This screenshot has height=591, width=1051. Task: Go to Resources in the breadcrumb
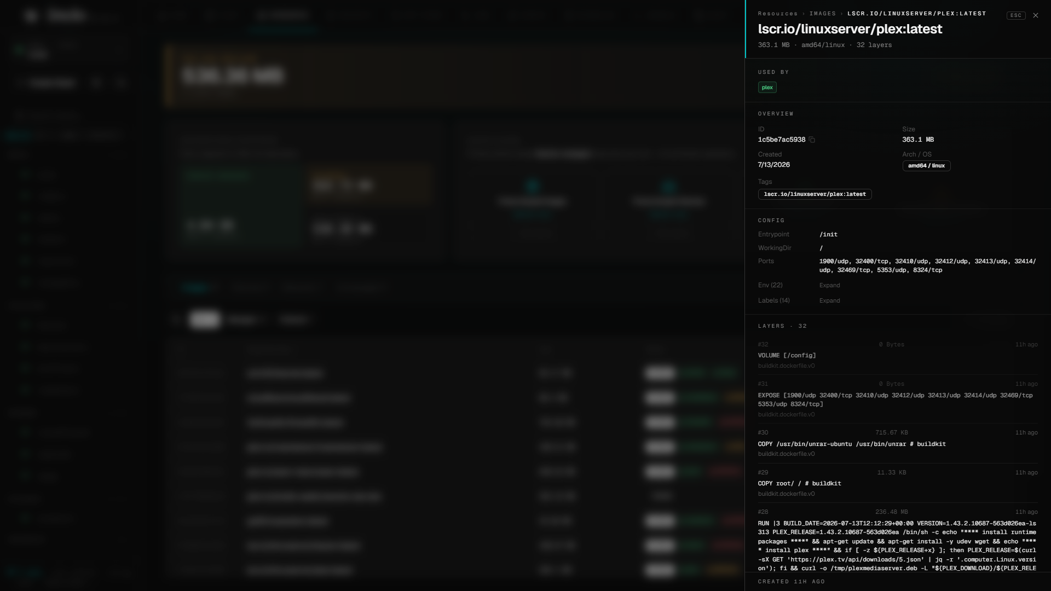[778, 14]
